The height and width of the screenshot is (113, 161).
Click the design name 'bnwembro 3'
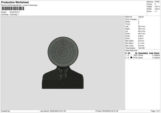14,12
